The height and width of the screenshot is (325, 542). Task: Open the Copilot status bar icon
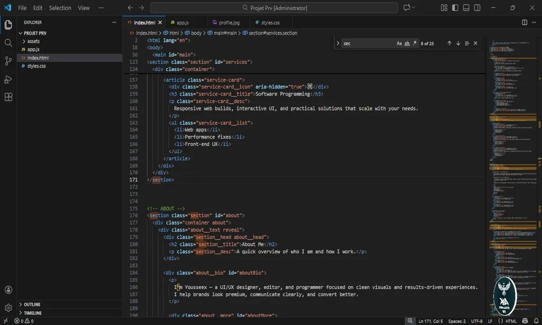tap(525, 321)
